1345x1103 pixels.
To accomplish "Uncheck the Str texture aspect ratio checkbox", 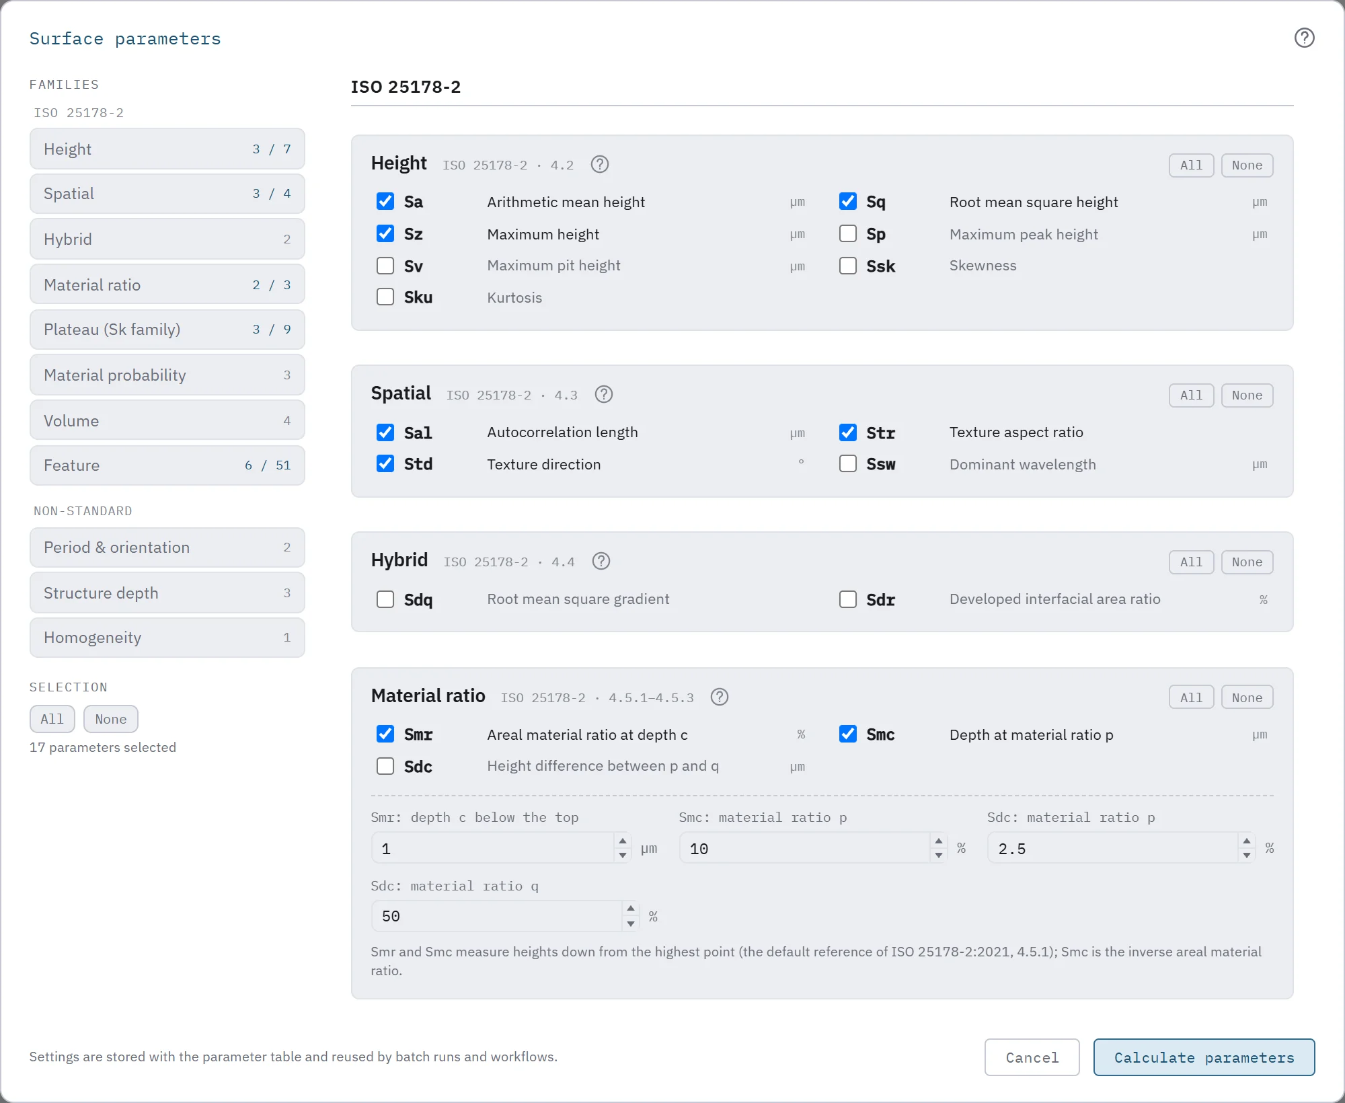I will point(847,432).
